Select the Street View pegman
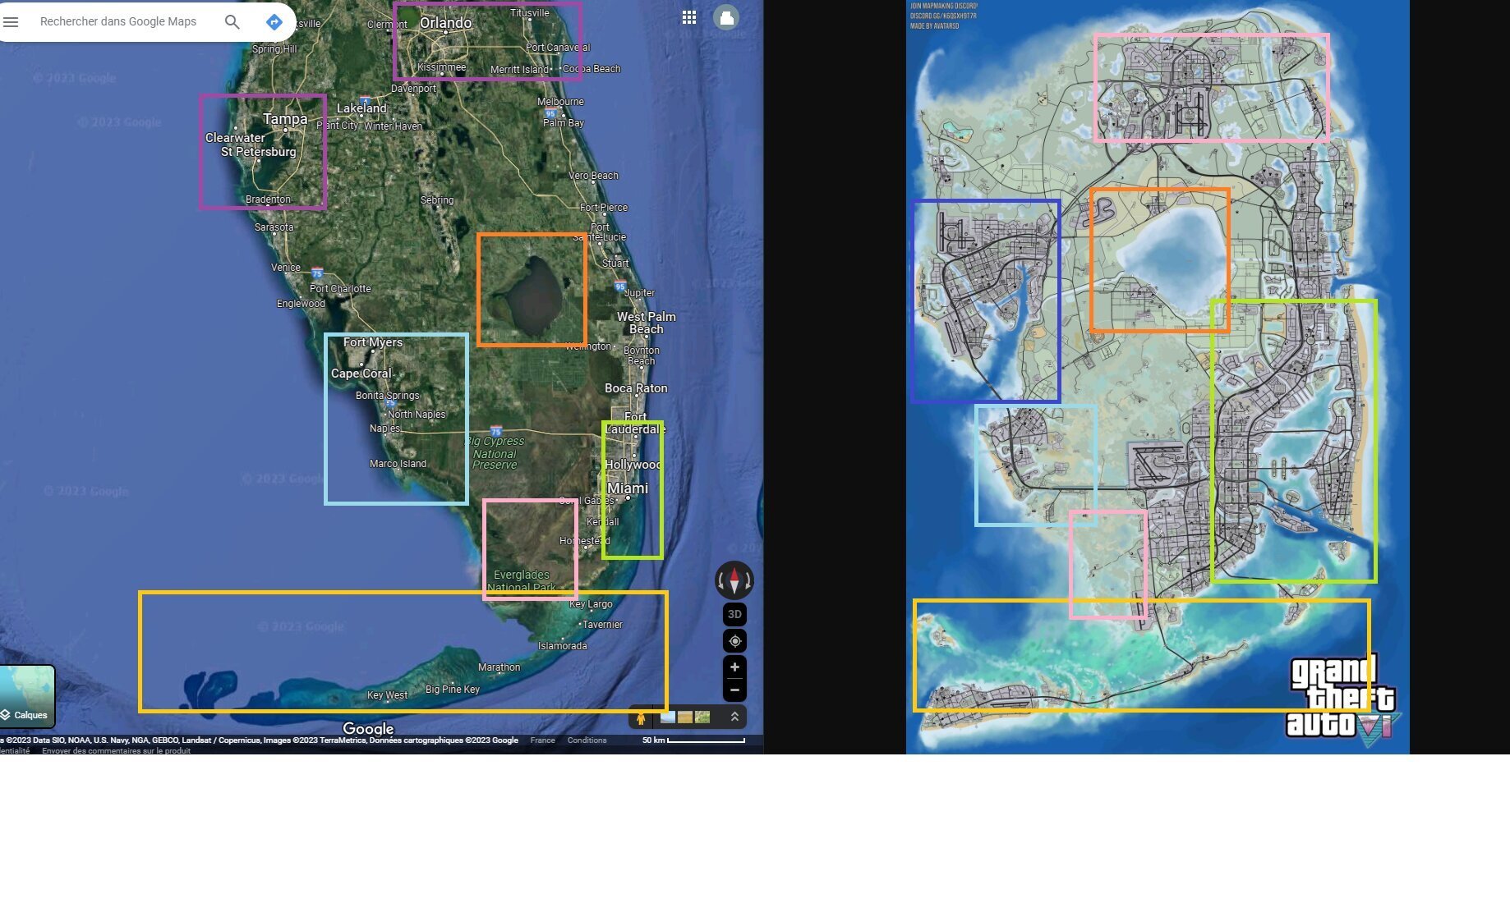The width and height of the screenshot is (1510, 903). pos(641,717)
